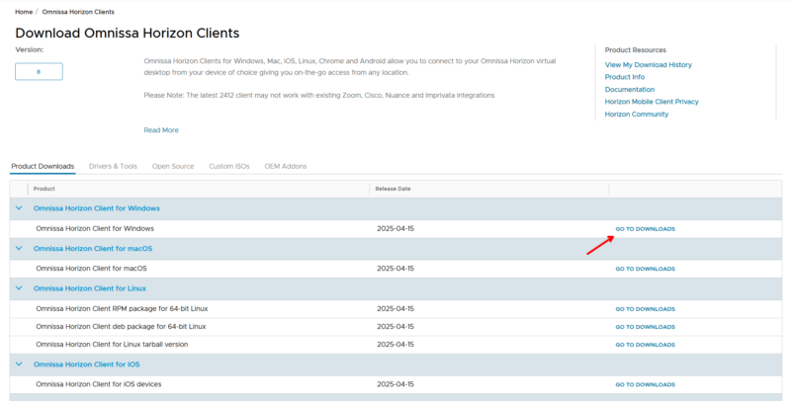Go to downloads for Horizon Client for macOS

(646, 269)
